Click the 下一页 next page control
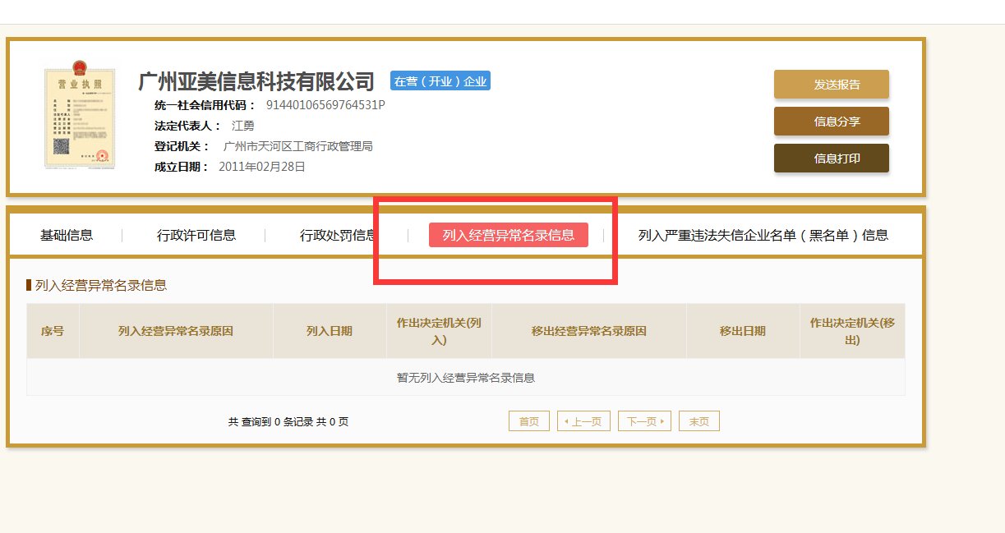 coord(644,420)
